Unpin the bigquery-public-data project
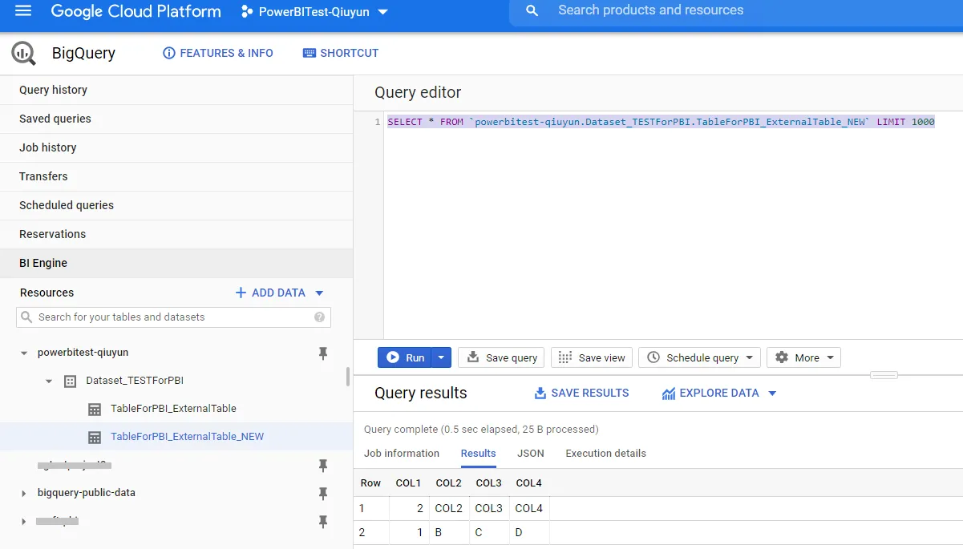This screenshot has height=549, width=963. click(x=323, y=493)
